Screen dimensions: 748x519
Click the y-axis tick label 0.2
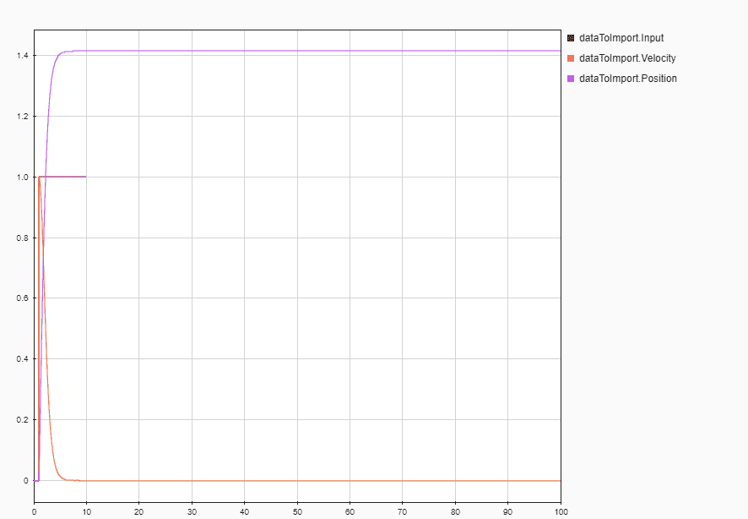point(20,420)
